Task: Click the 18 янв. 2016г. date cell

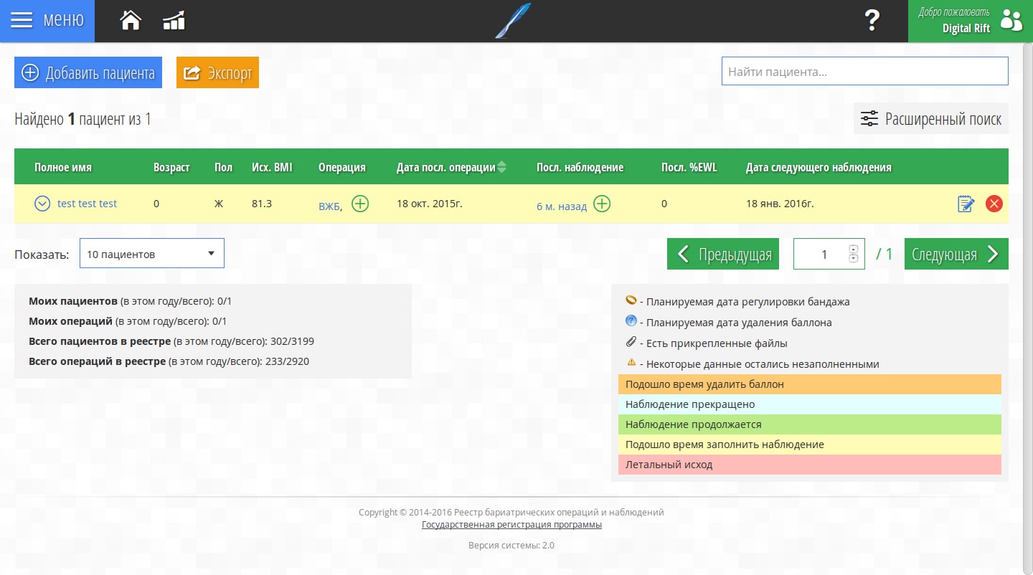Action: pos(780,204)
